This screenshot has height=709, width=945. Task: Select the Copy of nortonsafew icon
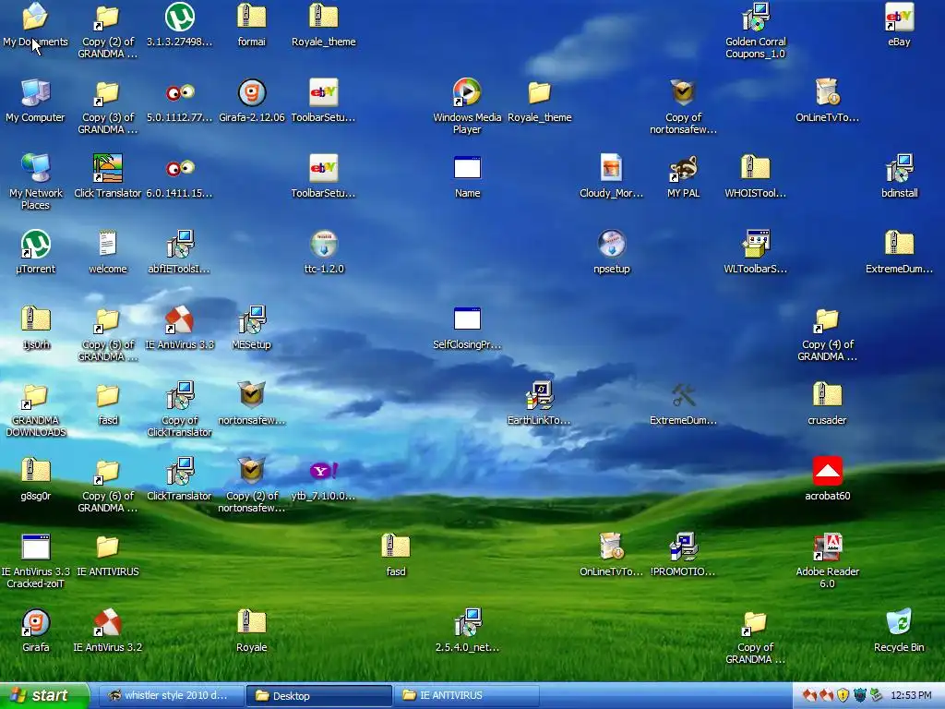click(x=683, y=106)
